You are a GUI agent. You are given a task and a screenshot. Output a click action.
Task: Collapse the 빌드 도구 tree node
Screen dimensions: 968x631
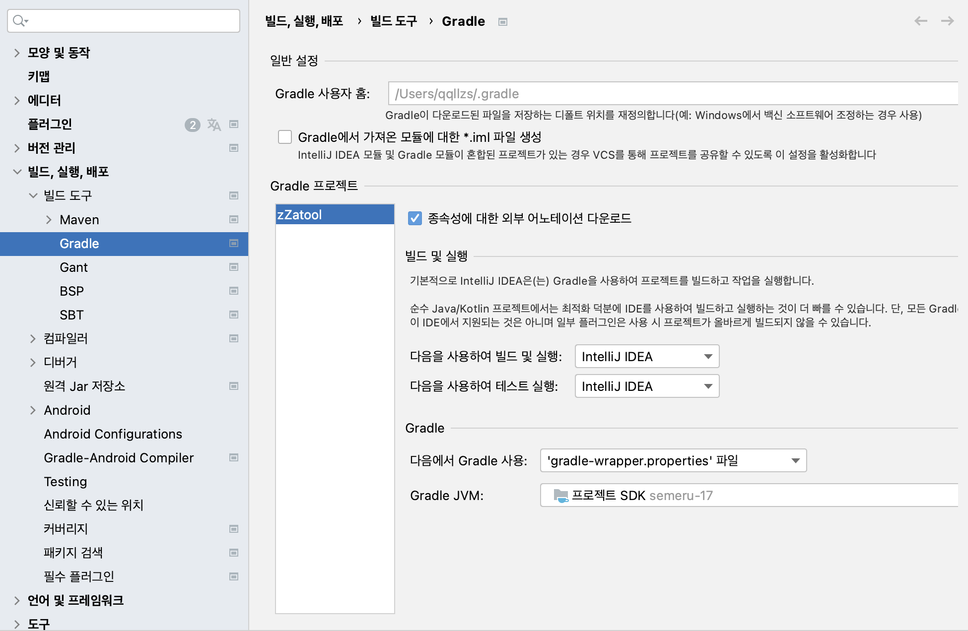33,196
